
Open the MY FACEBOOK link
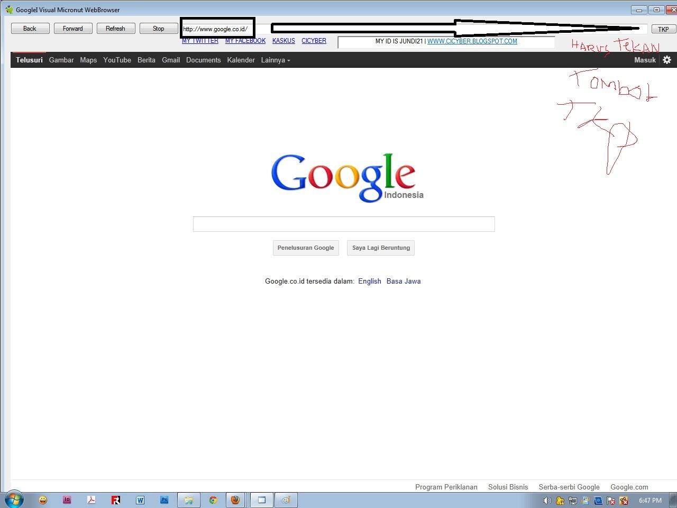(x=245, y=41)
